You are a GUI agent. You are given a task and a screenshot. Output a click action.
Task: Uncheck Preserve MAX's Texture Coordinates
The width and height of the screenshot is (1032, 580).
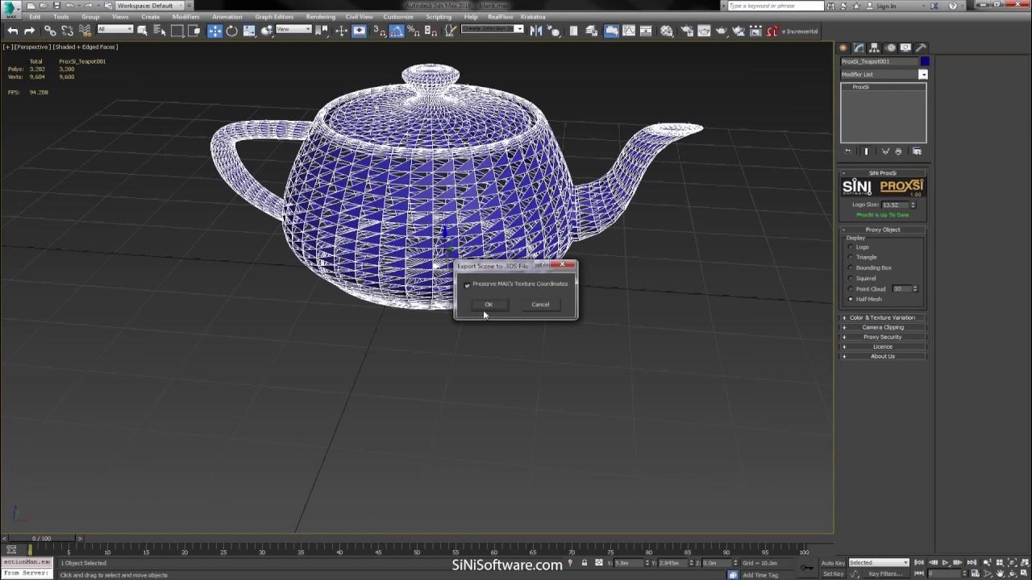pyautogui.click(x=468, y=284)
